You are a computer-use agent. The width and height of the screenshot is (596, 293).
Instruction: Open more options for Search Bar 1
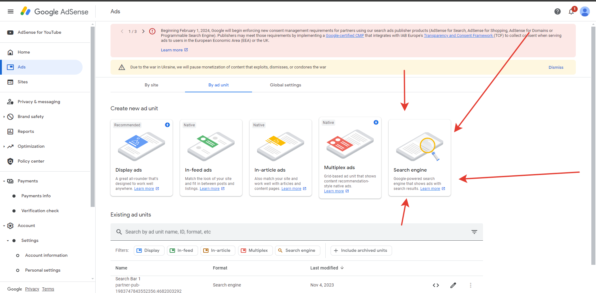point(471,285)
